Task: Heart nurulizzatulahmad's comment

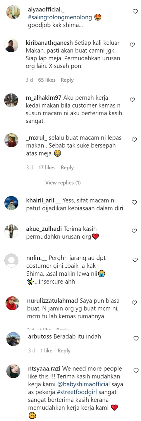Action: click(x=134, y=303)
